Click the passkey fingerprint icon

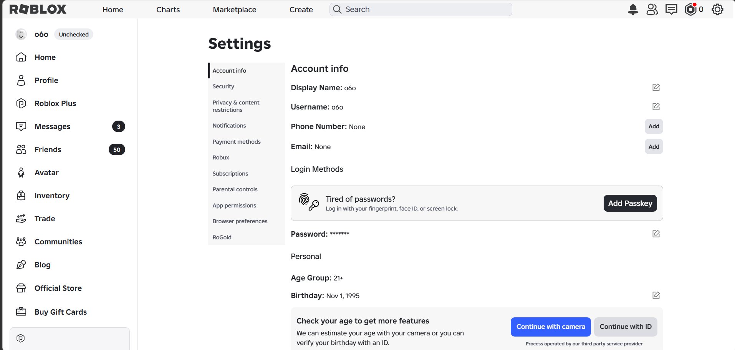(x=309, y=202)
